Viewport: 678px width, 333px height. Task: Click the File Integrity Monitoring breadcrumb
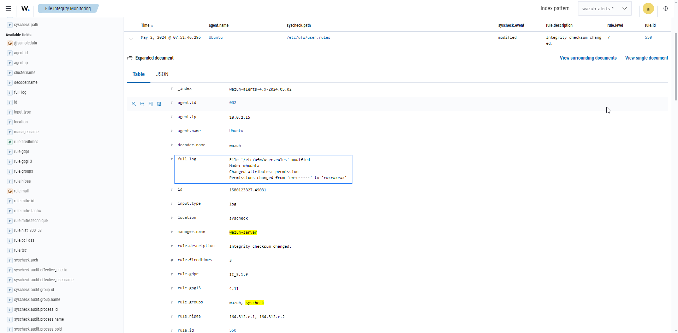68,8
